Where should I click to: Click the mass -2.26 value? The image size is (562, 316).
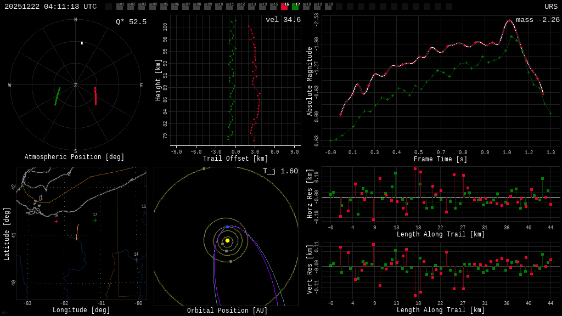(x=538, y=20)
